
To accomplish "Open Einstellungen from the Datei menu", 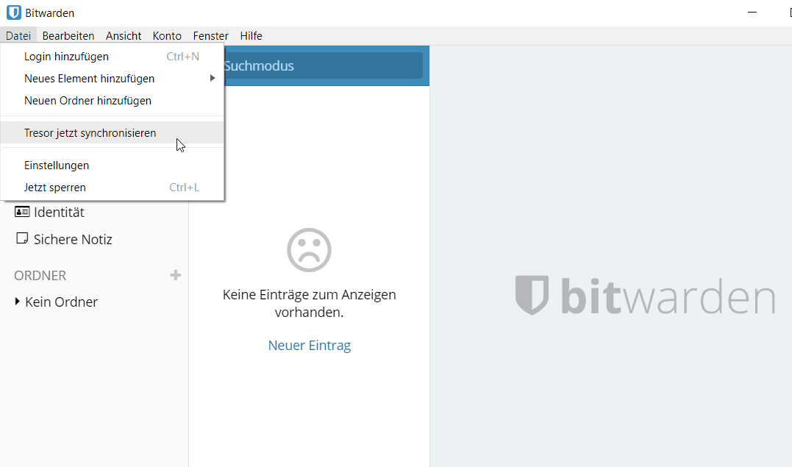I will [112, 165].
